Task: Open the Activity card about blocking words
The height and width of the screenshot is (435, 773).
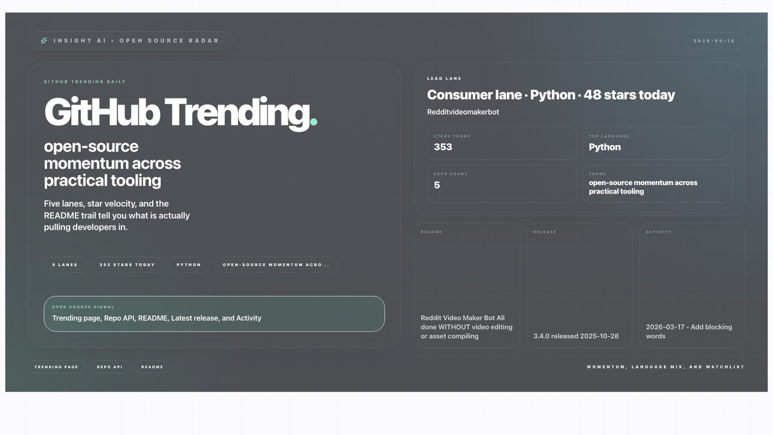Action: [x=692, y=285]
